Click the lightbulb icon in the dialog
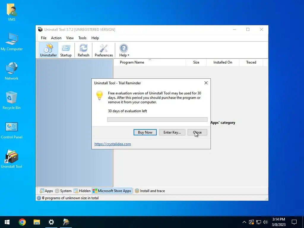 (99, 95)
